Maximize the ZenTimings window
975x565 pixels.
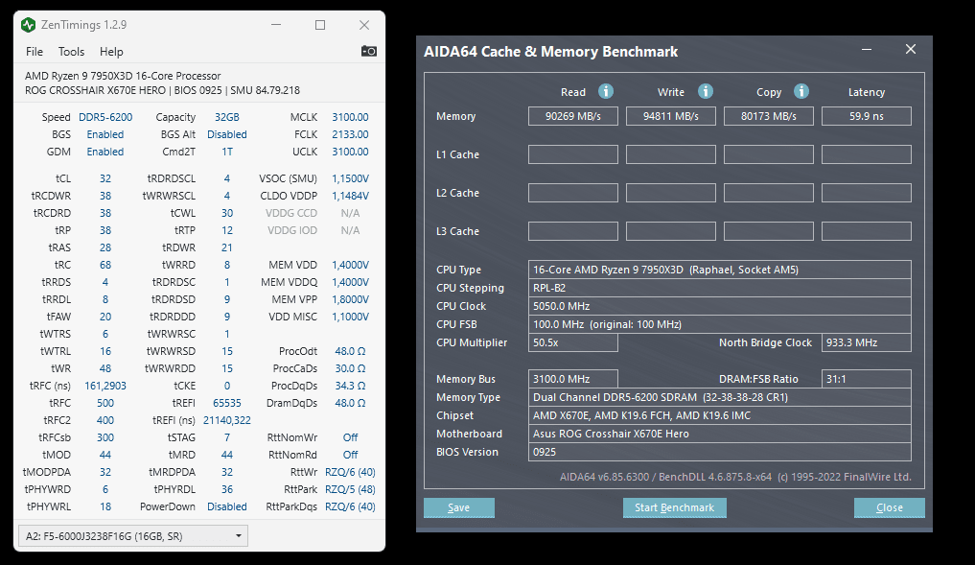pyautogui.click(x=320, y=25)
